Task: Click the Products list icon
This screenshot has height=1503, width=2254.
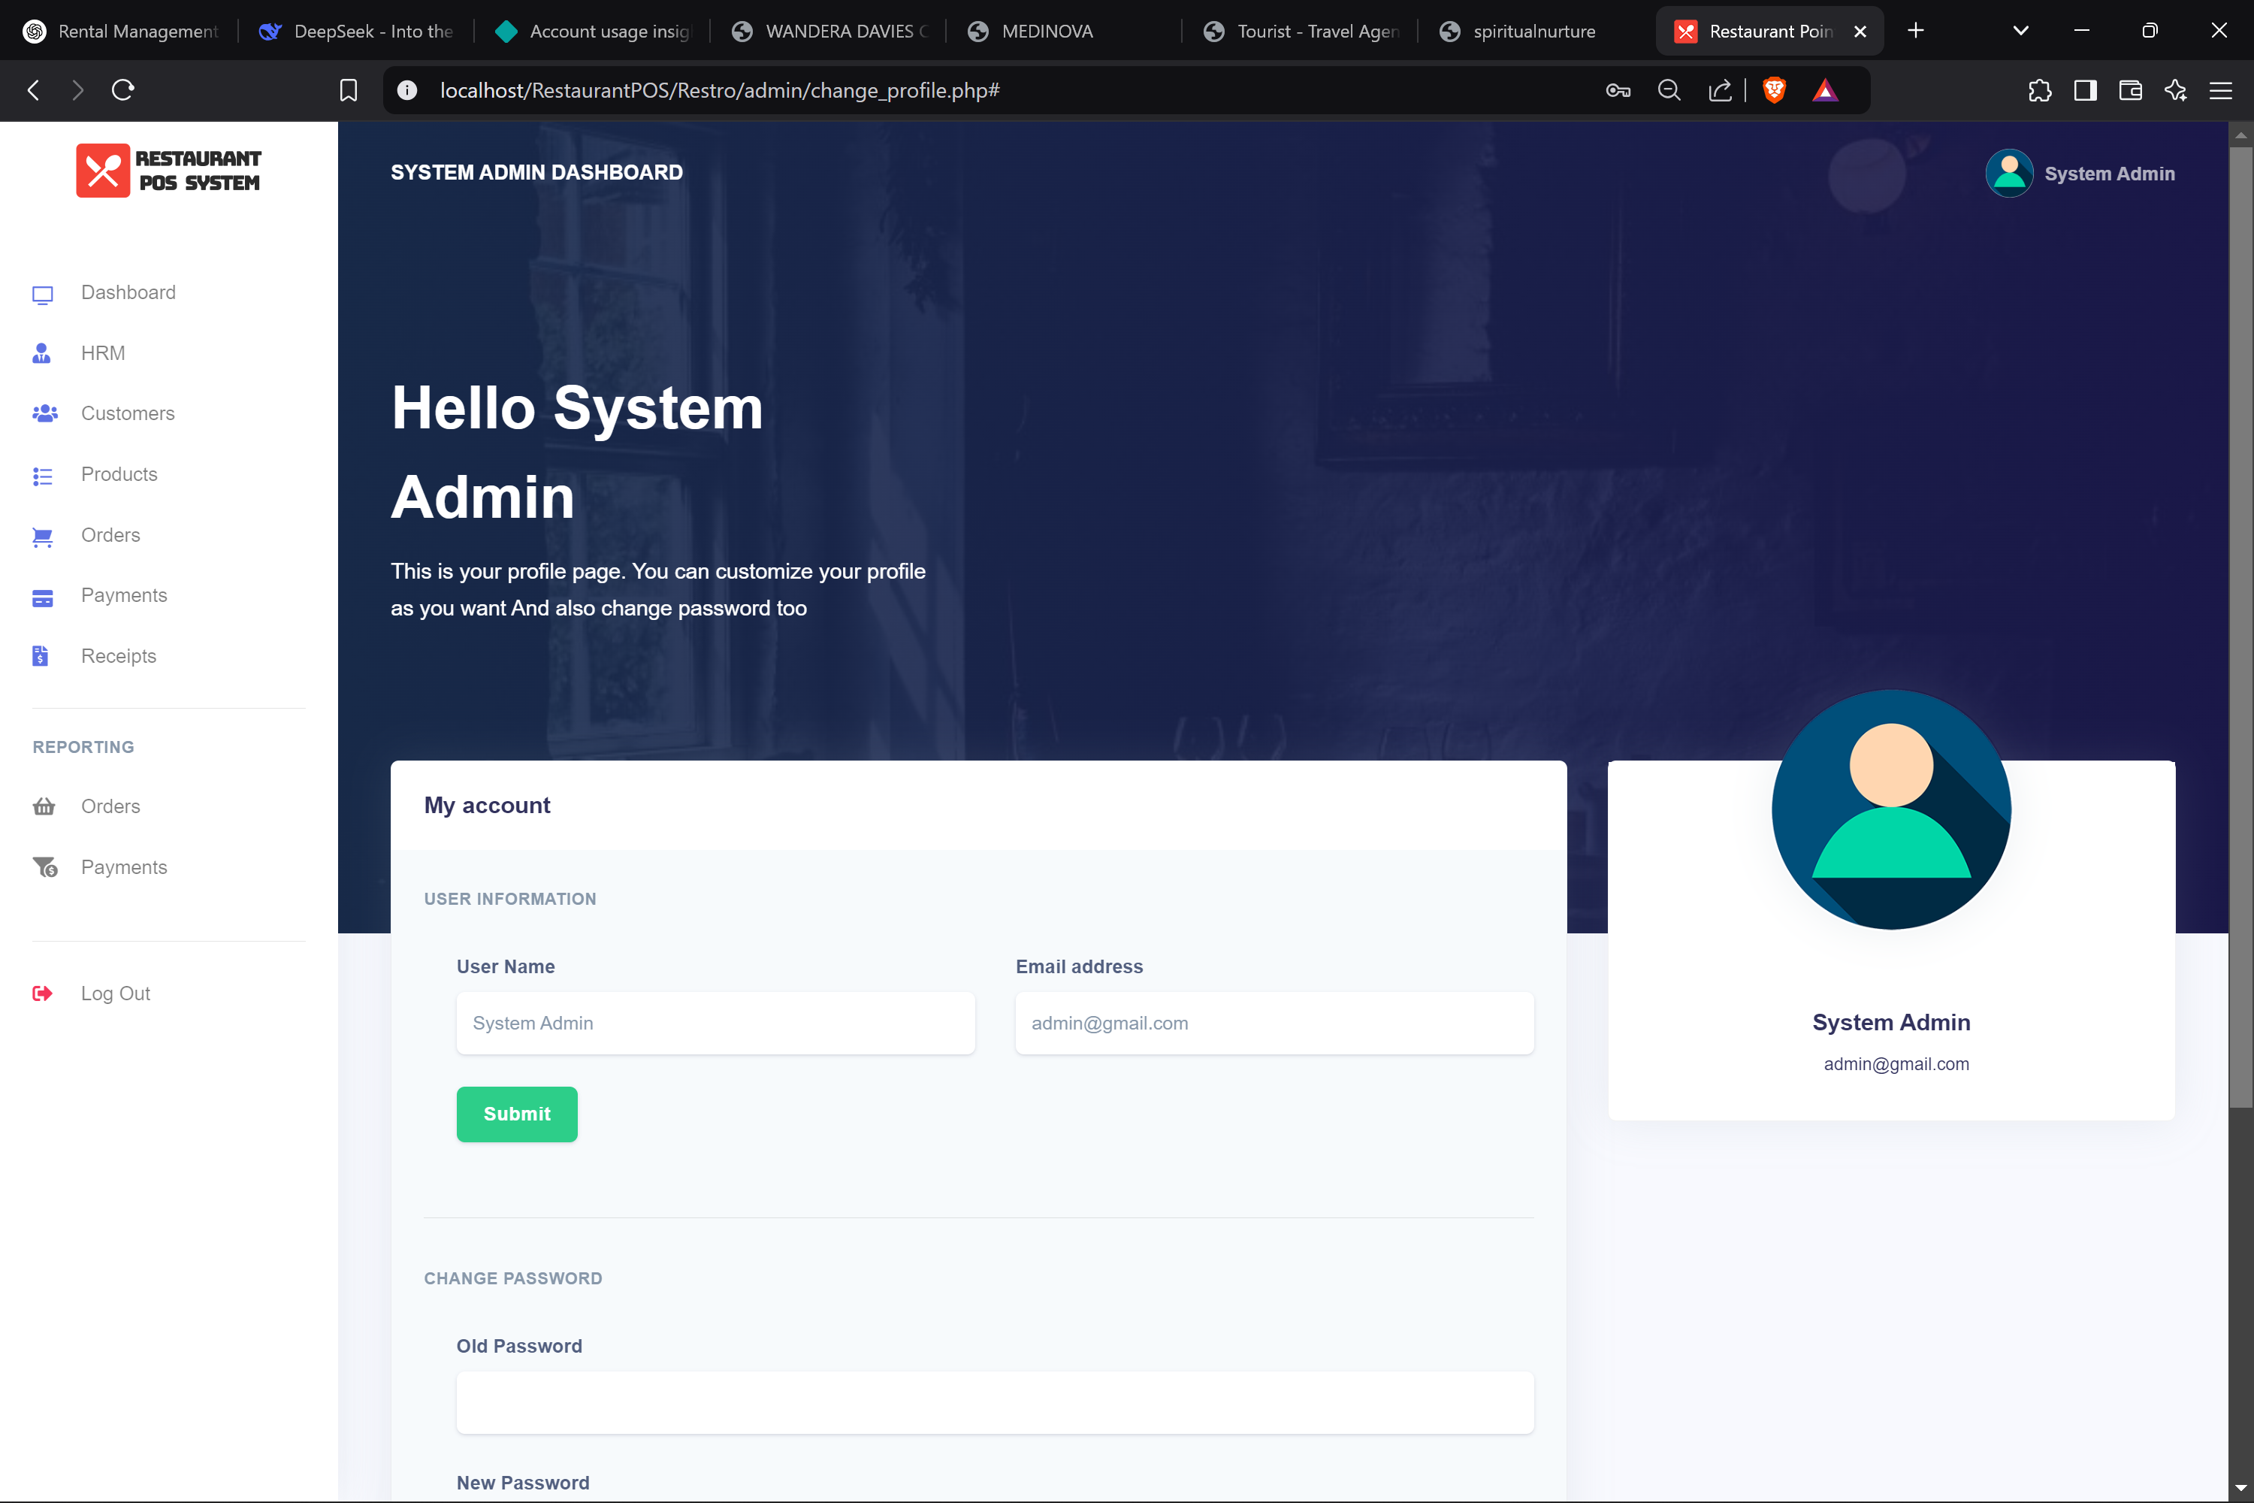Action: coord(42,476)
